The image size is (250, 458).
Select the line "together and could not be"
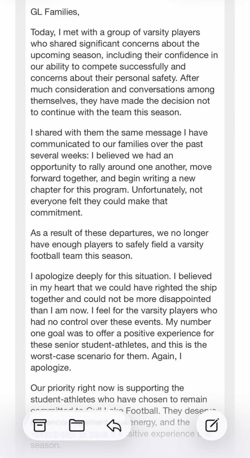click(x=121, y=299)
